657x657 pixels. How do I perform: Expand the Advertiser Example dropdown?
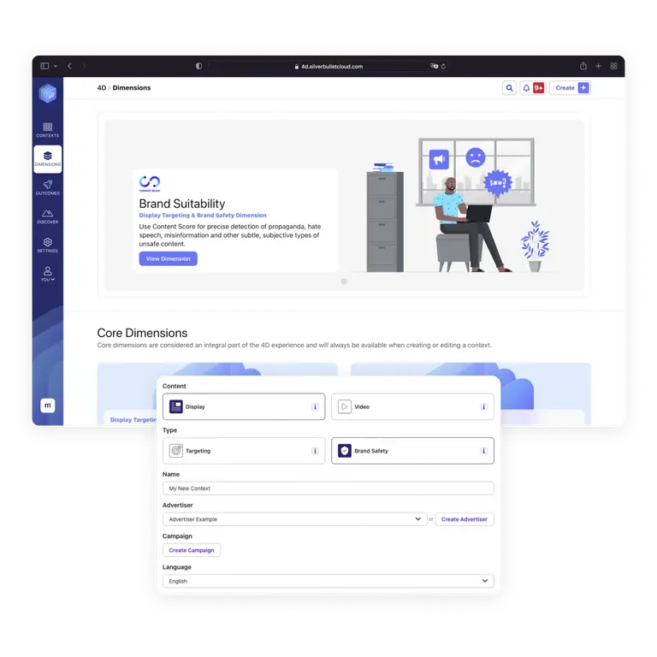[x=294, y=519]
